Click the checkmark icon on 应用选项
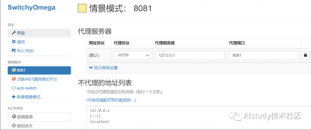311x130 pixels. tap(14, 117)
